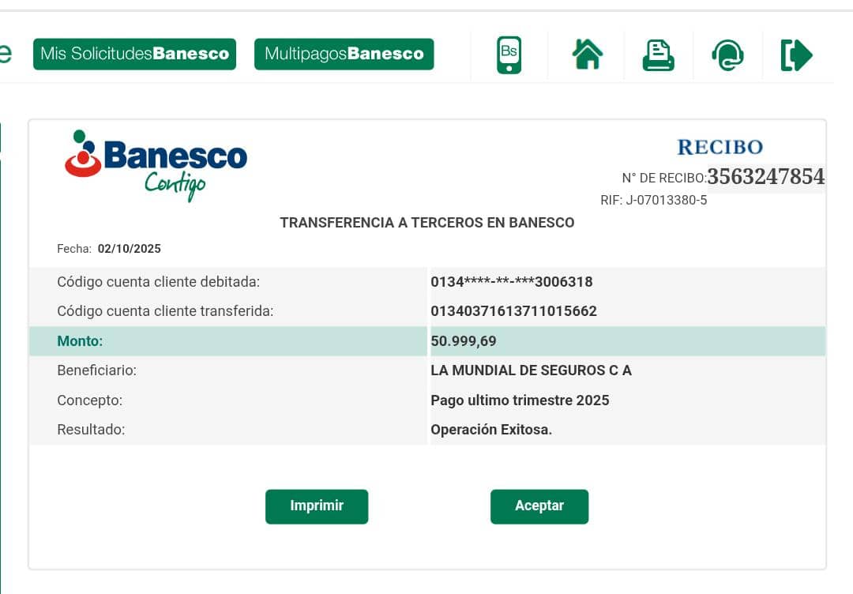Click the Concepto text Pago ultimo trimestre

pos(520,400)
